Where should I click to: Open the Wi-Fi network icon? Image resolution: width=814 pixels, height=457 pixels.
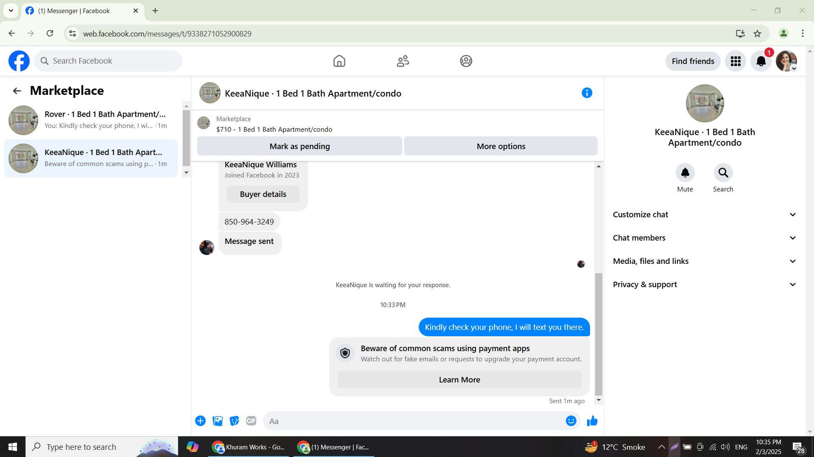(x=713, y=447)
